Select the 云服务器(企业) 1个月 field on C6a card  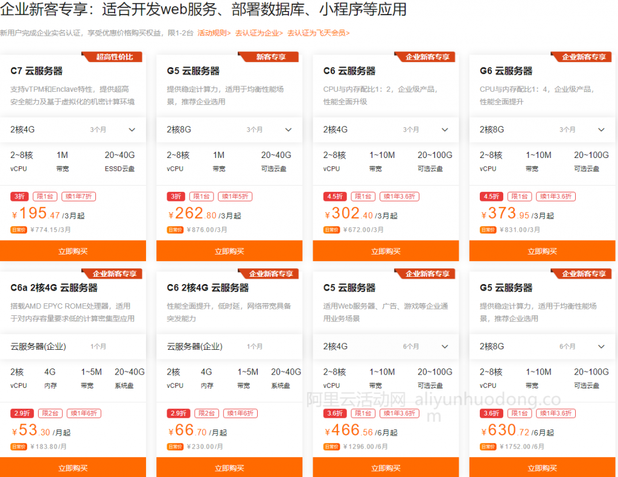pos(73,346)
